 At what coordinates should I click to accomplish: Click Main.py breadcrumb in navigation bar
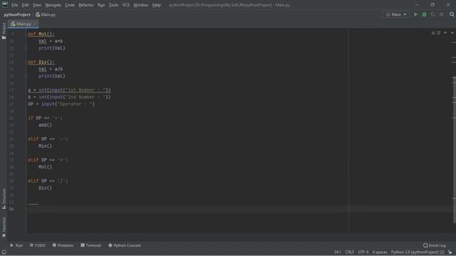46,14
